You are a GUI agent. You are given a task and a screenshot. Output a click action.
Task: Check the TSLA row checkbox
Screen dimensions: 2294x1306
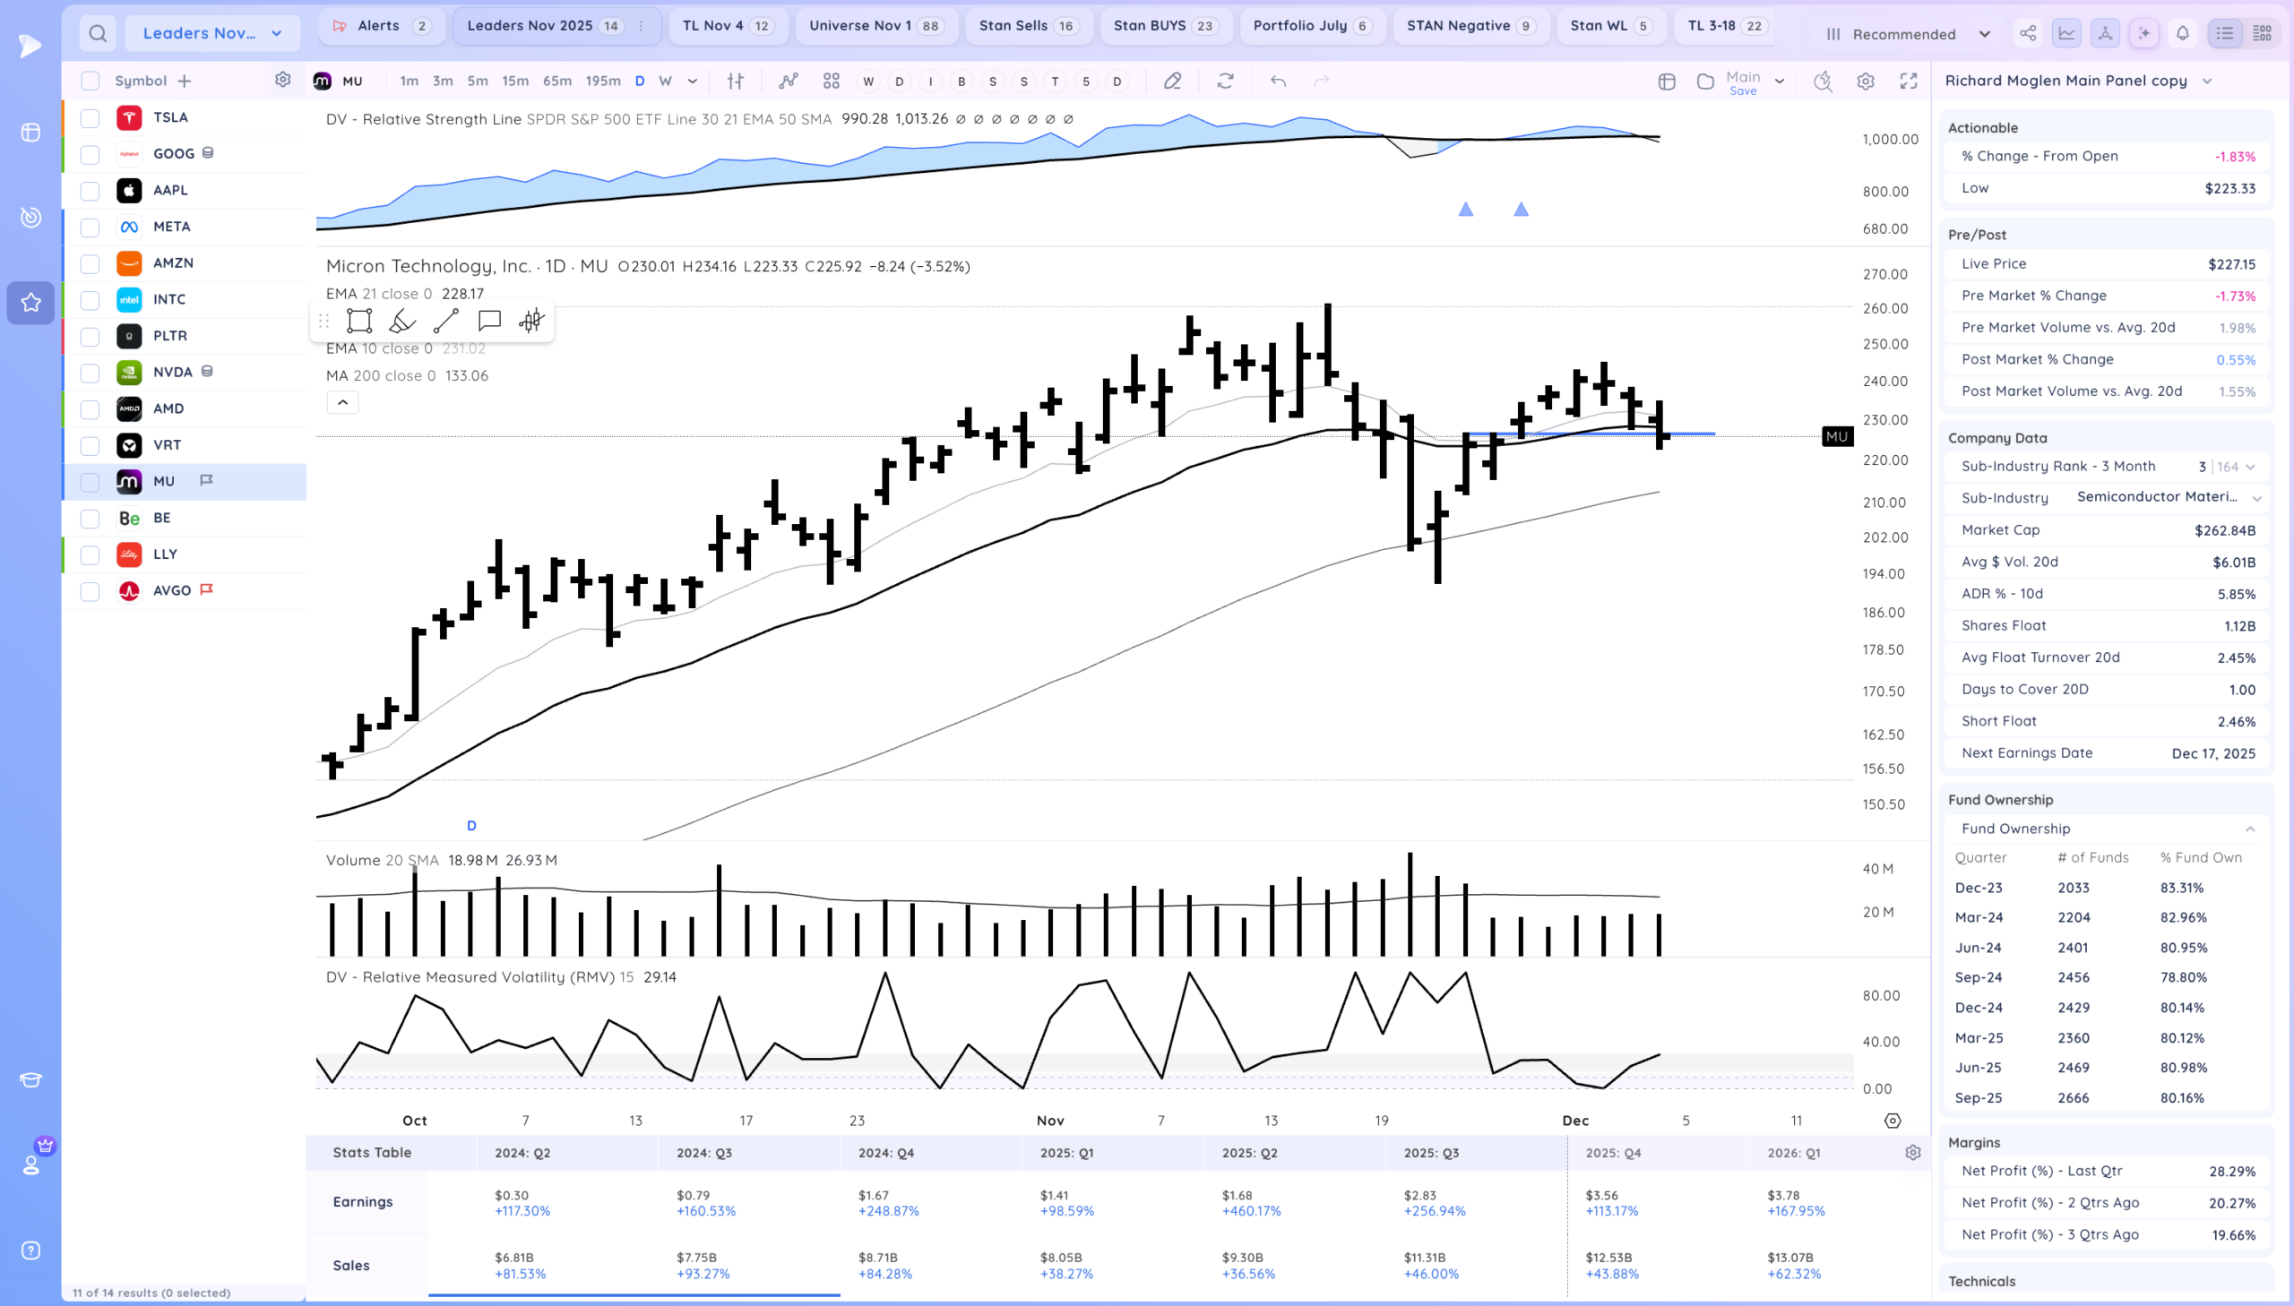(x=90, y=118)
